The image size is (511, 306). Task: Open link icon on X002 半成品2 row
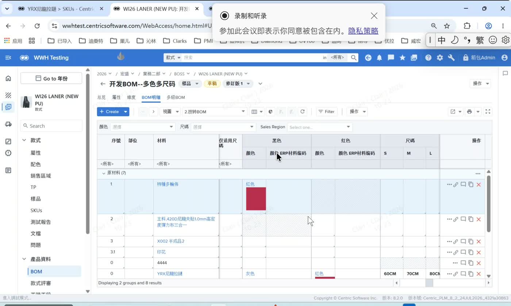point(456,241)
